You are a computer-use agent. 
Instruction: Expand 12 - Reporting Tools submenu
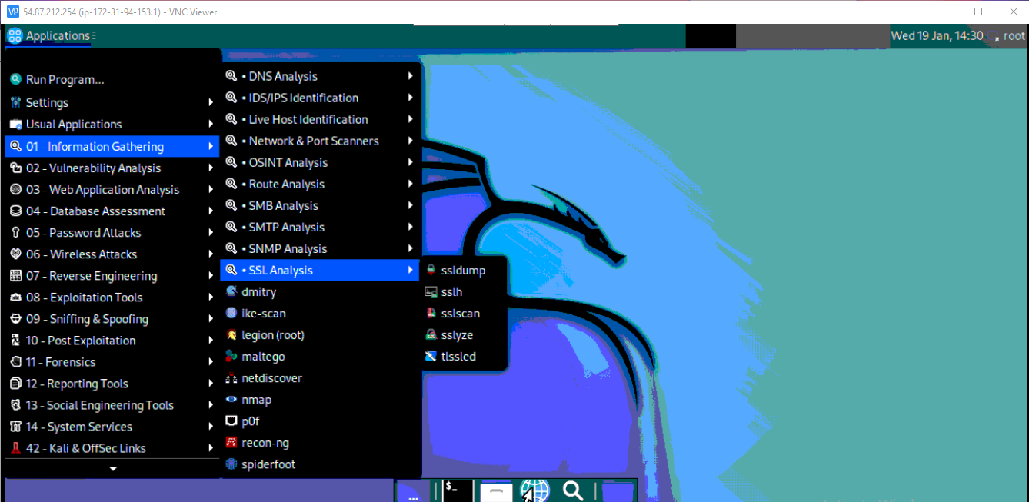[x=112, y=384]
